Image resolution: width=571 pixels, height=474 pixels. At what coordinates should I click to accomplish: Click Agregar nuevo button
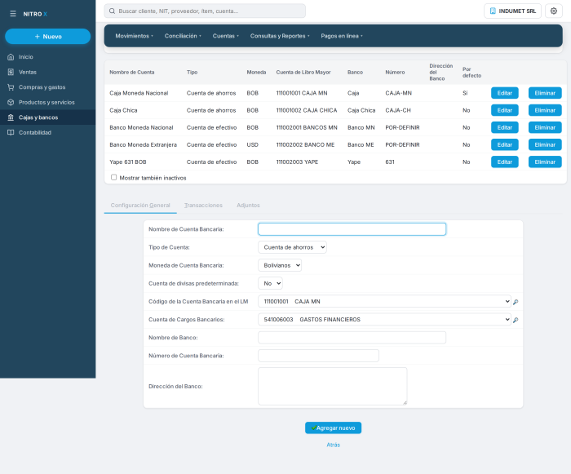[x=333, y=427]
